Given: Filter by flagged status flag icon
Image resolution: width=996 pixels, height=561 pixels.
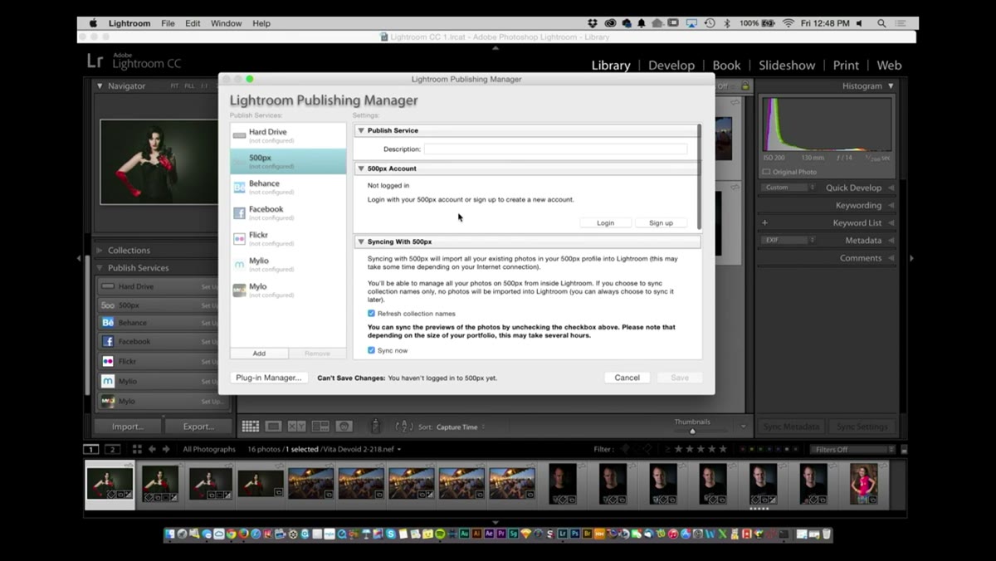Looking at the screenshot, I should pyautogui.click(x=625, y=449).
